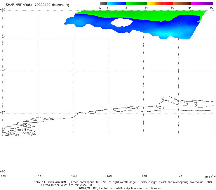Click the -140 longitude axis label

(73, 176)
